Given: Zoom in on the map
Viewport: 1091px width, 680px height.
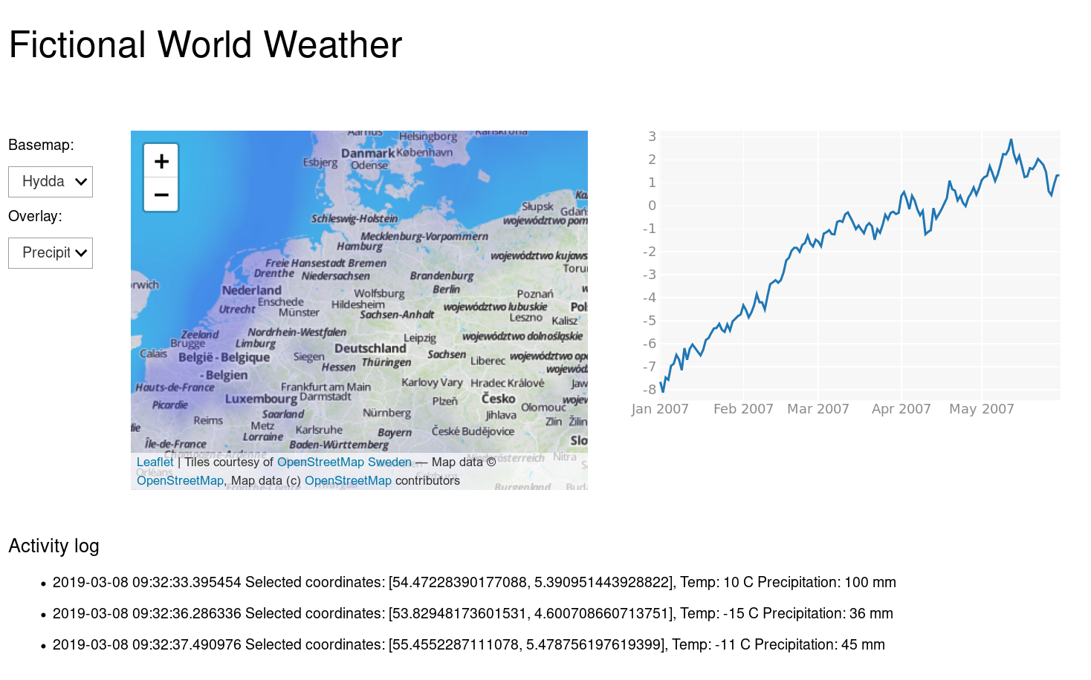Looking at the screenshot, I should tap(161, 161).
